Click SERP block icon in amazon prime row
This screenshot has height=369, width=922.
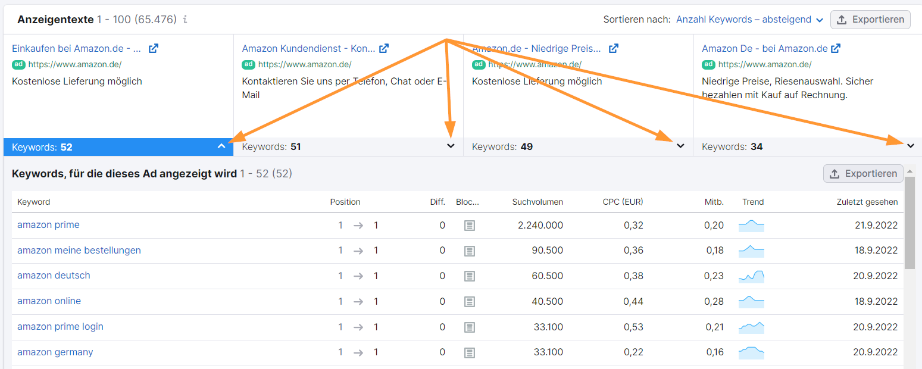[470, 226]
